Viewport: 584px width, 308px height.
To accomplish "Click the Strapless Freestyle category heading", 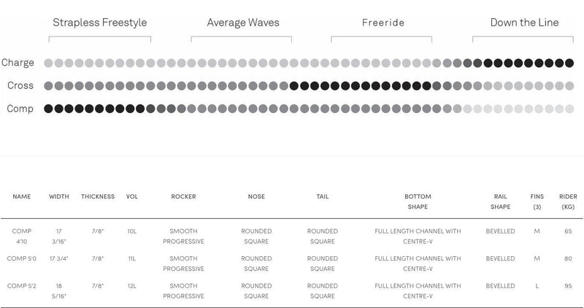I will click(x=101, y=23).
